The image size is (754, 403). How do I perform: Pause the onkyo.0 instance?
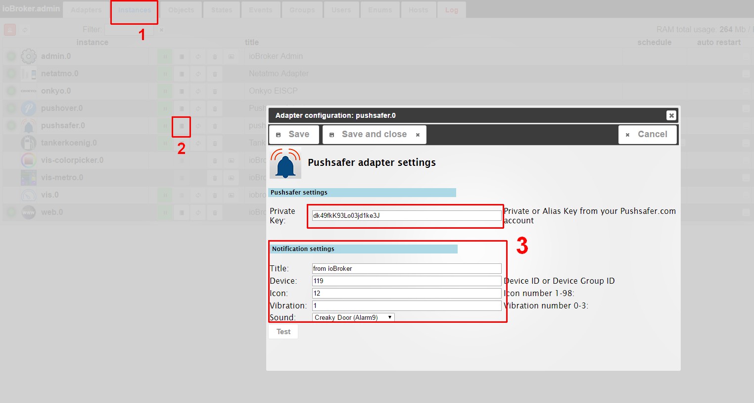pyautogui.click(x=165, y=92)
